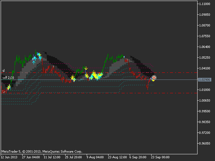215x161 pixels.
Task: Click the 25 Jul 20:00 time label
Action: coord(73,157)
